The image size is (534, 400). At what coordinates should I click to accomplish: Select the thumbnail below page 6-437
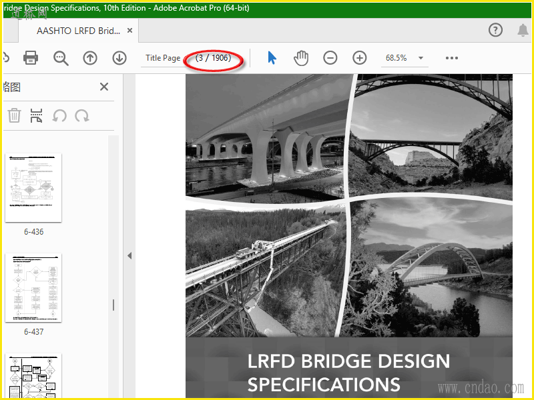click(x=33, y=375)
